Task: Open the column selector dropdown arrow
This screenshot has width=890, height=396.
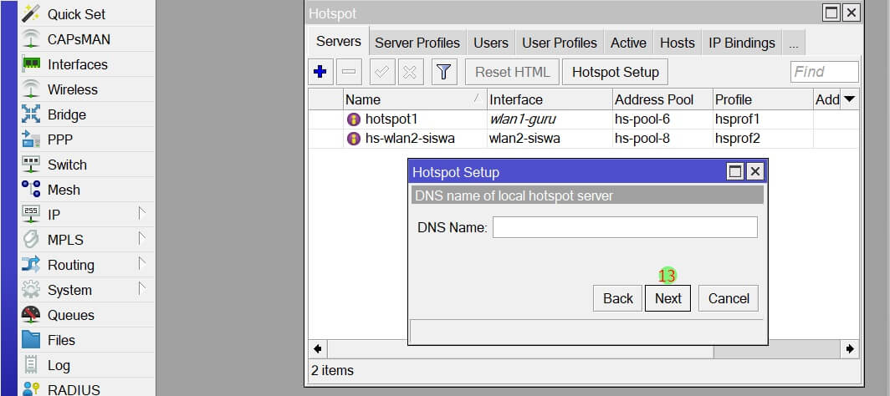Action: [x=850, y=99]
